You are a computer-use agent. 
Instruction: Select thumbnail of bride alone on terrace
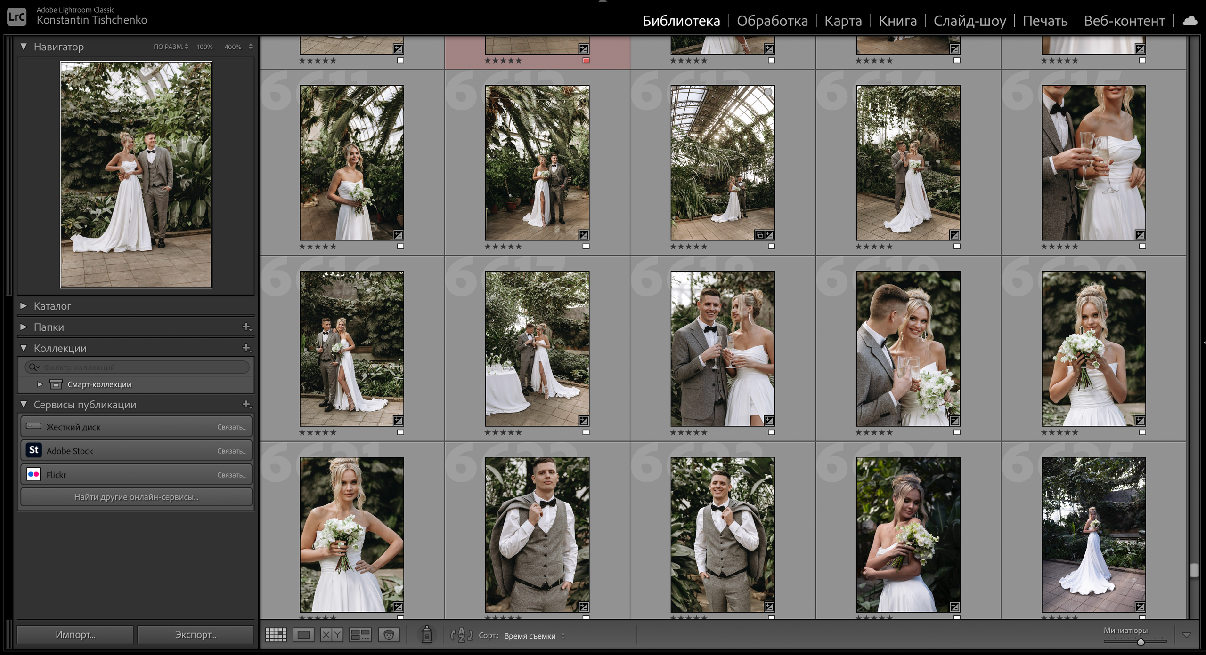point(1093,535)
